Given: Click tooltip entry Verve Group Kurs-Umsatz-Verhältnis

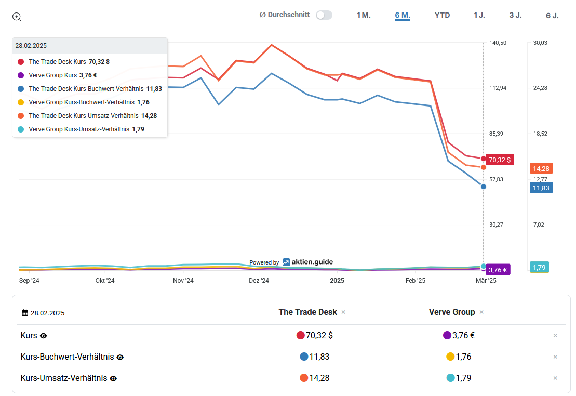Looking at the screenshot, I should pos(81,129).
